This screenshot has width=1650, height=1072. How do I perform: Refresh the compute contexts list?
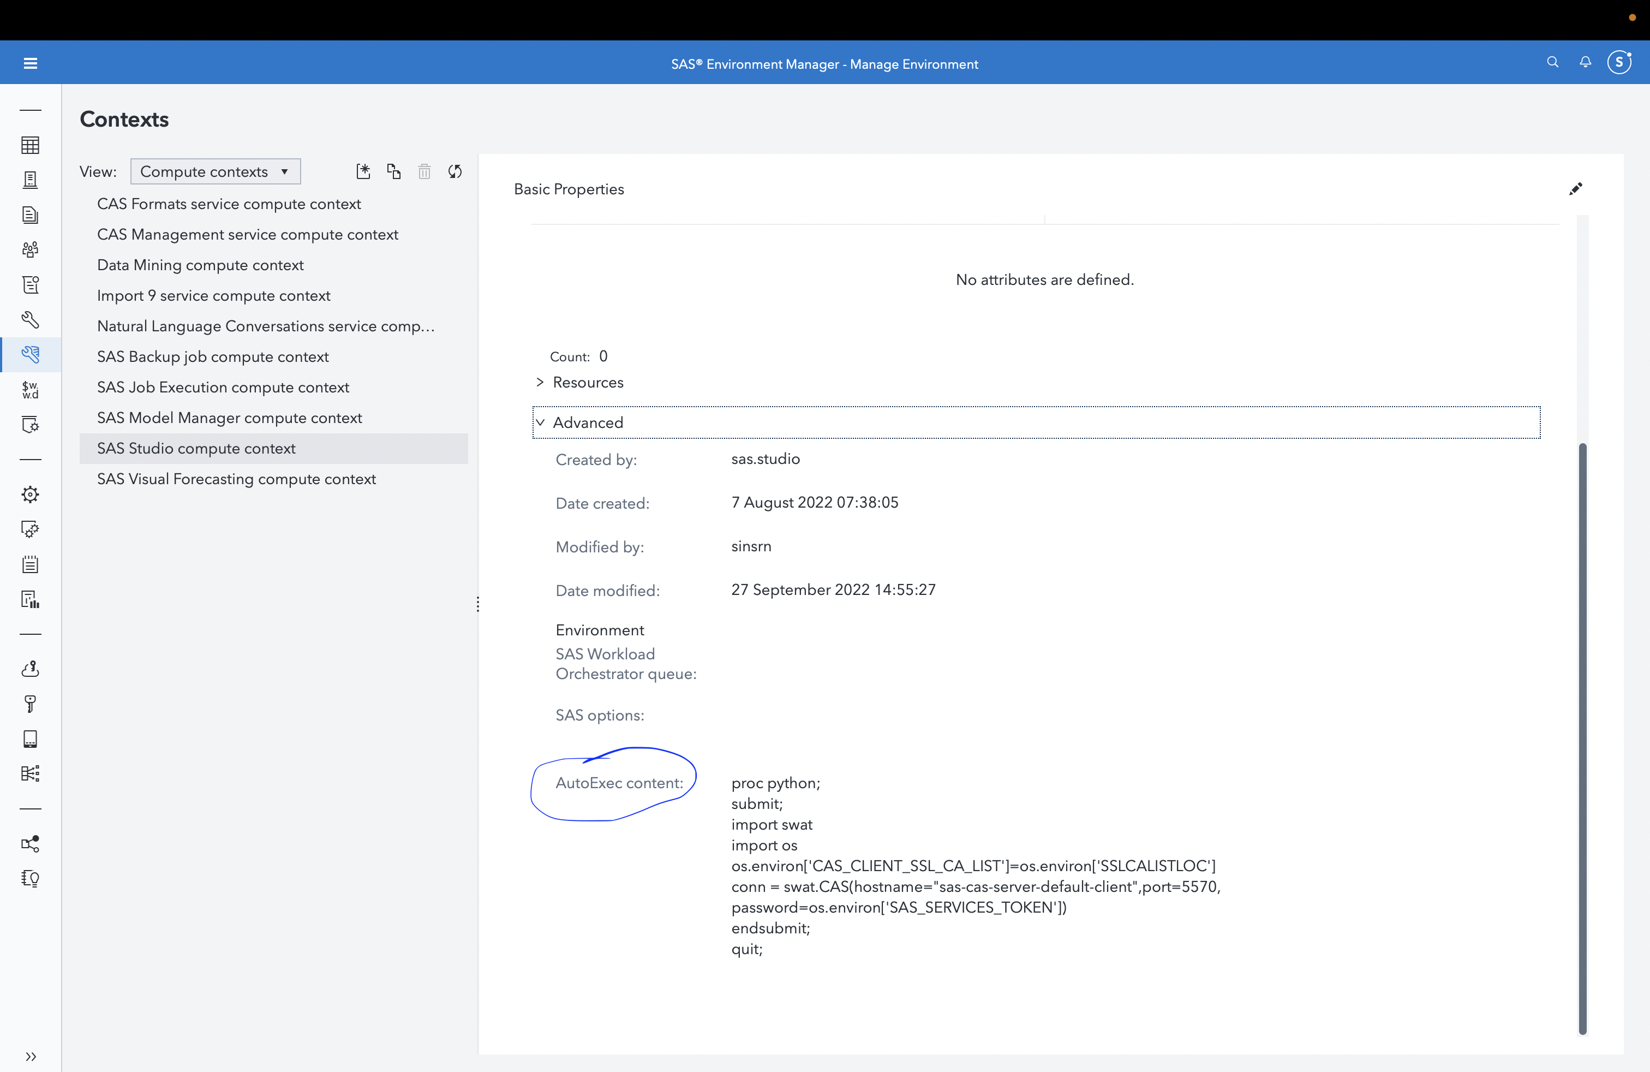[456, 171]
